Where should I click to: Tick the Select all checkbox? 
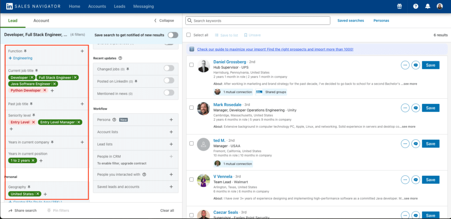pyautogui.click(x=189, y=35)
